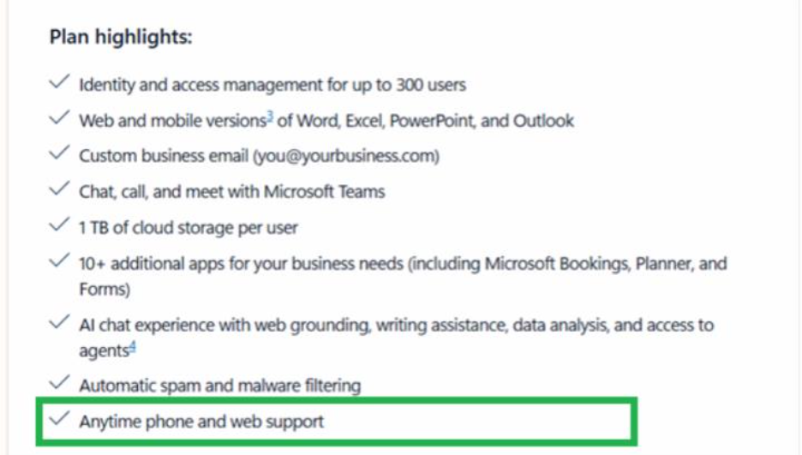Click 'Automatic spam and malware filtering' text
The width and height of the screenshot is (802, 455).
click(220, 385)
